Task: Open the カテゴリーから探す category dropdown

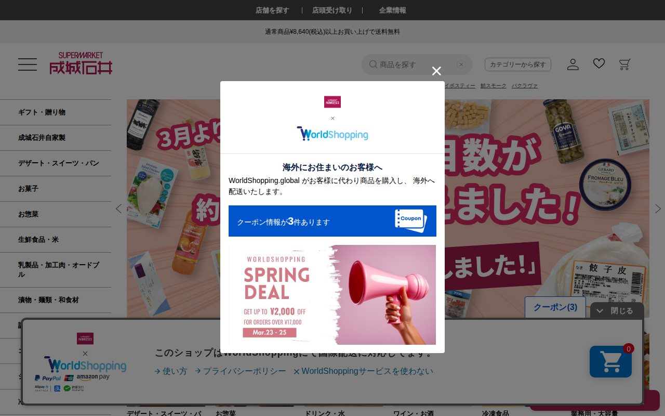Action: pyautogui.click(x=518, y=64)
